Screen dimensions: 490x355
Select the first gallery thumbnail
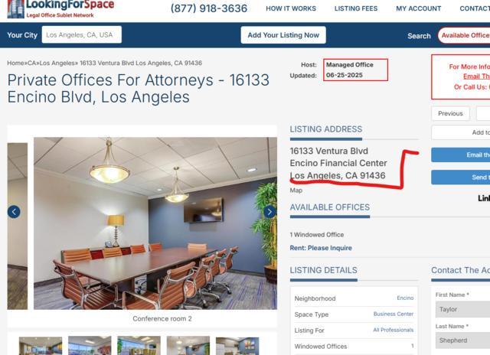41,346
